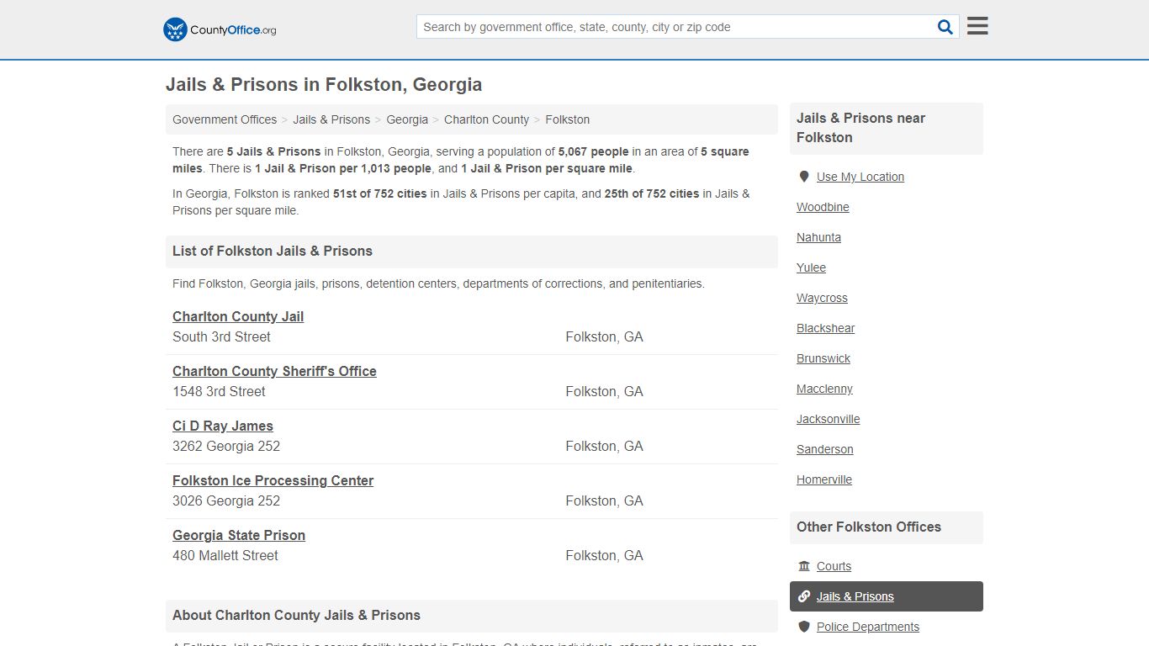Viewport: 1149px width, 646px height.
Task: Click the Police Departments shield icon
Action: (804, 627)
